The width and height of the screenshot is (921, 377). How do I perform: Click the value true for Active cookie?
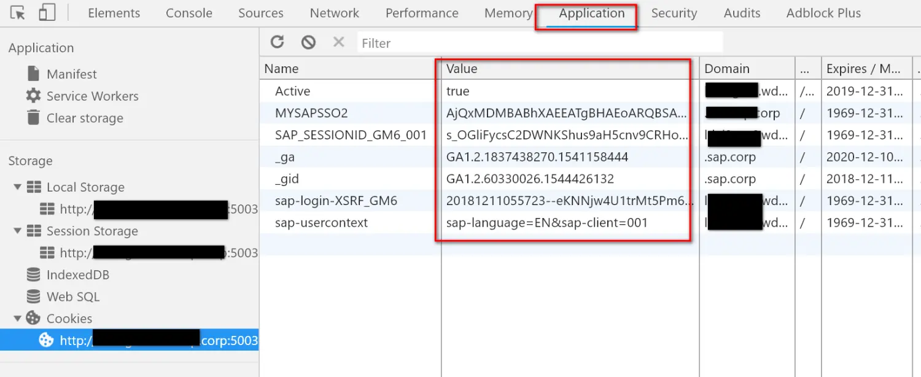457,91
